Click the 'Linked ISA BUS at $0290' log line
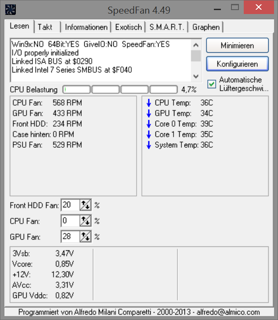 [x=52, y=61]
